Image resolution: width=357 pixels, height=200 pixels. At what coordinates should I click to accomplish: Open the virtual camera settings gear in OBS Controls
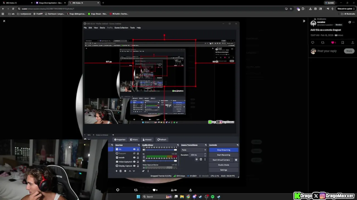click(236, 160)
